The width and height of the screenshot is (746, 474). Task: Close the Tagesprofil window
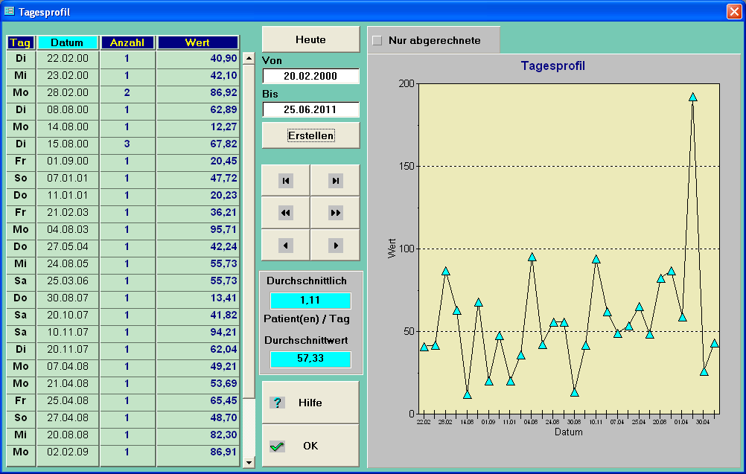pyautogui.click(x=733, y=11)
